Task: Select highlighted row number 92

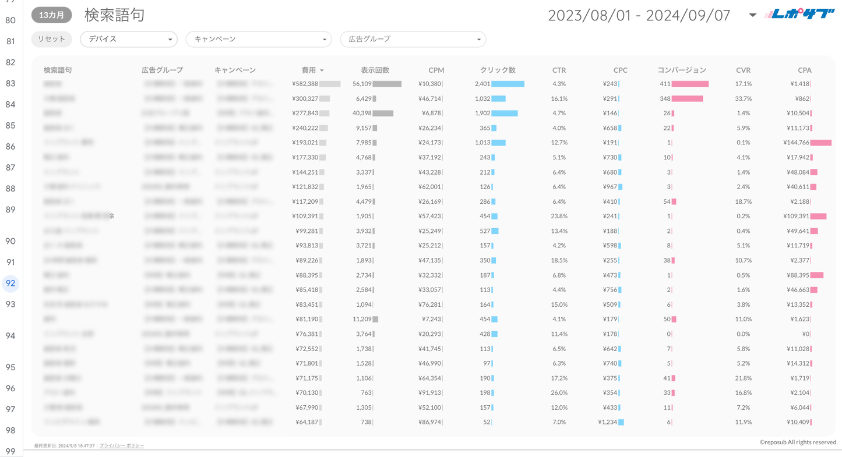Action: pos(10,284)
